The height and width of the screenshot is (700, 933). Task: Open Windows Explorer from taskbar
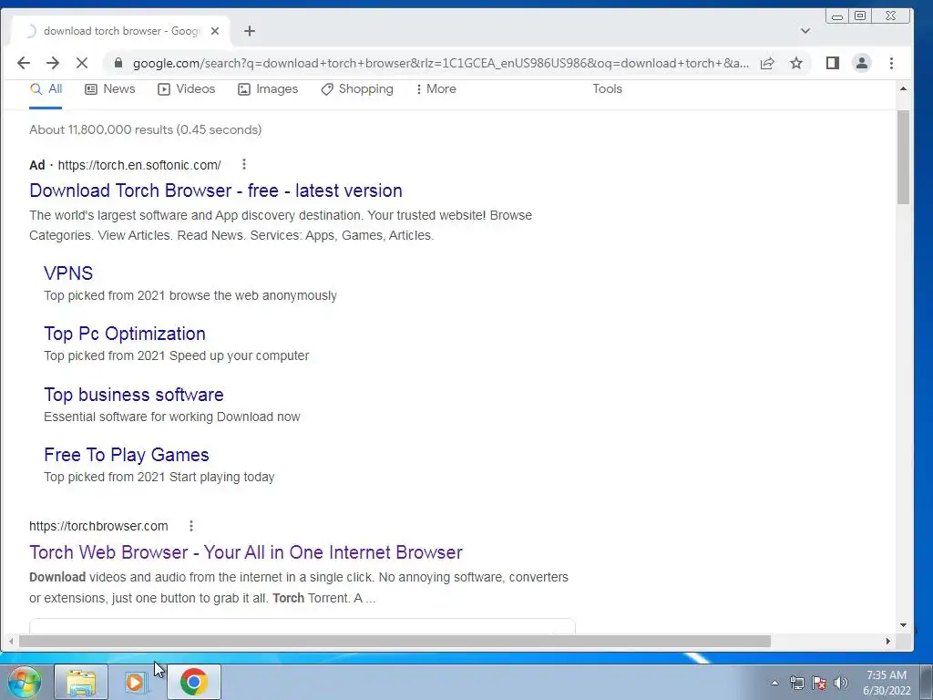[x=81, y=682]
